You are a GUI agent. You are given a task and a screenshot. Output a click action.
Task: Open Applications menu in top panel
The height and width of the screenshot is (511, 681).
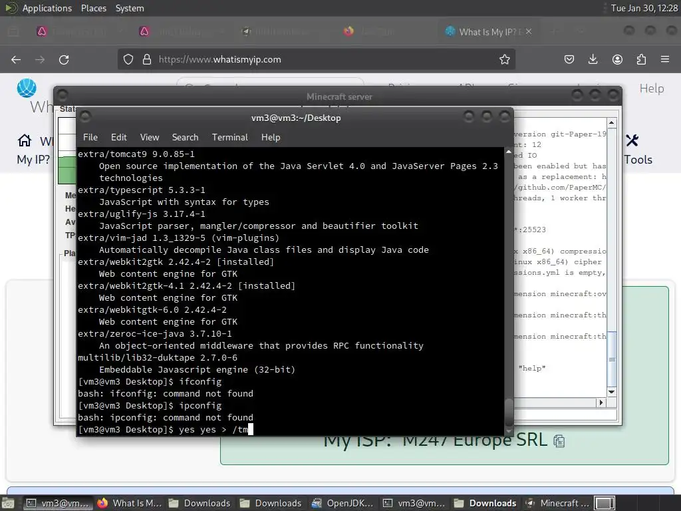pyautogui.click(x=47, y=8)
